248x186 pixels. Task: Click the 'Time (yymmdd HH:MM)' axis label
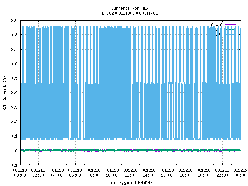130,183
